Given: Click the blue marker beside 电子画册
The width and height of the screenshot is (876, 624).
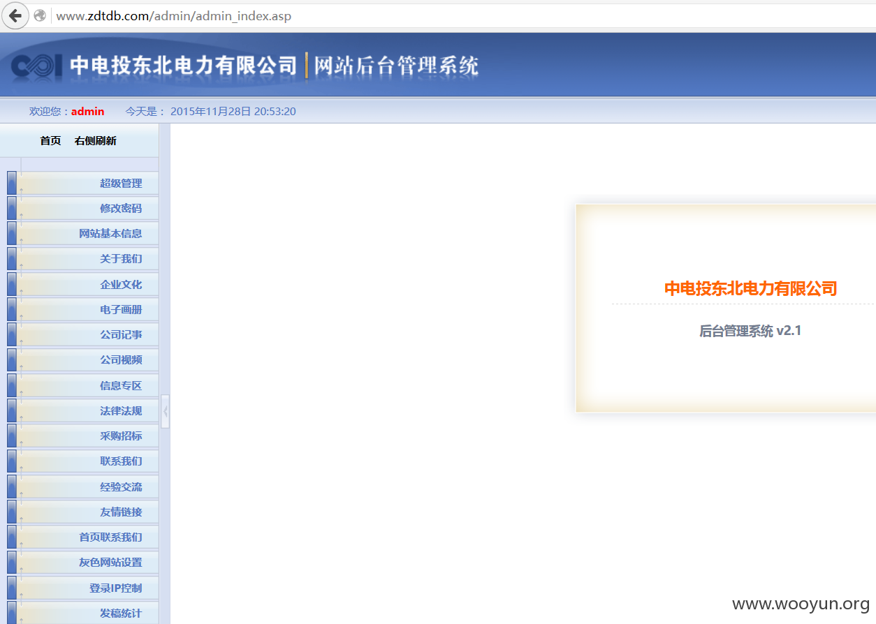Looking at the screenshot, I should pos(12,309).
